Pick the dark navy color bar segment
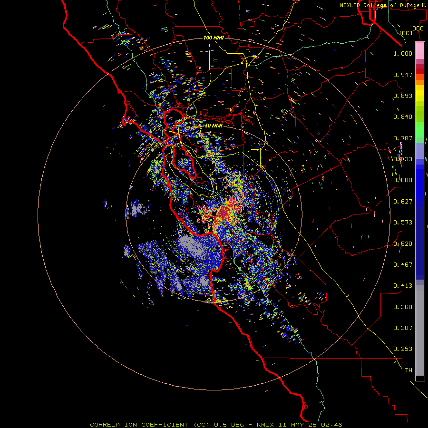 pyautogui.click(x=420, y=240)
